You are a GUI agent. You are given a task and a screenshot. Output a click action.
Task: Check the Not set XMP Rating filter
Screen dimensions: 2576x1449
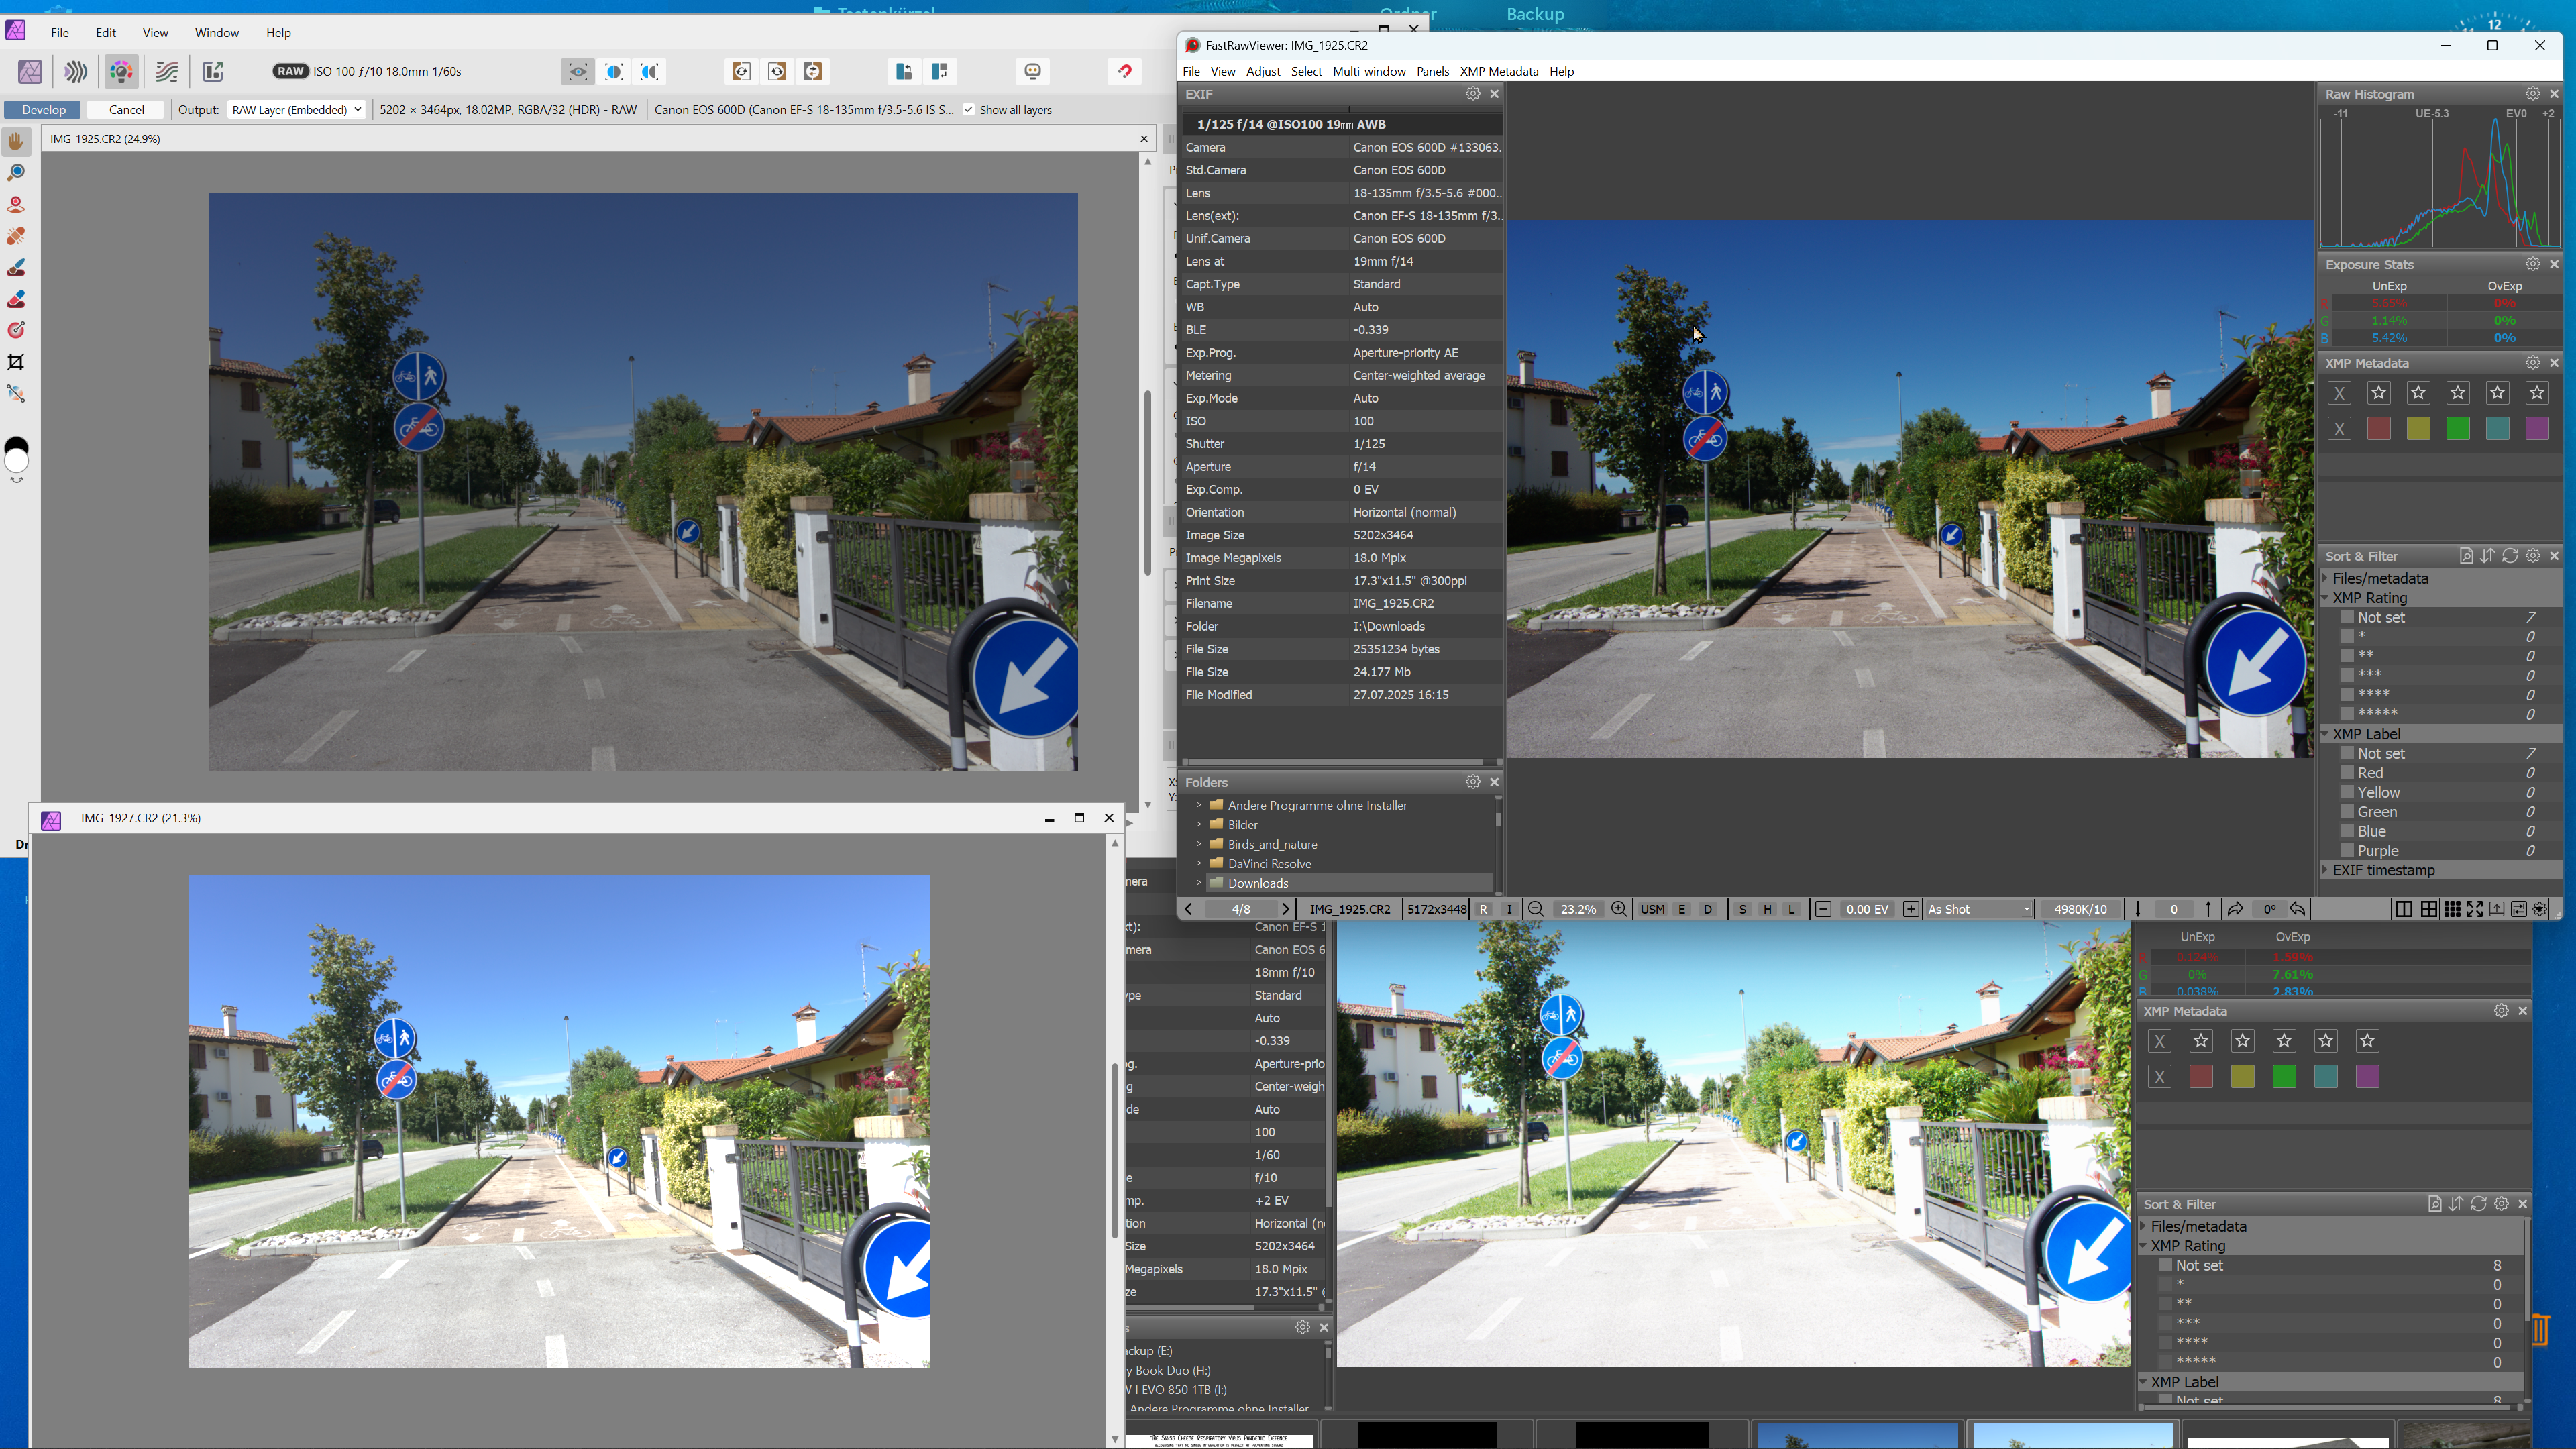[2347, 617]
